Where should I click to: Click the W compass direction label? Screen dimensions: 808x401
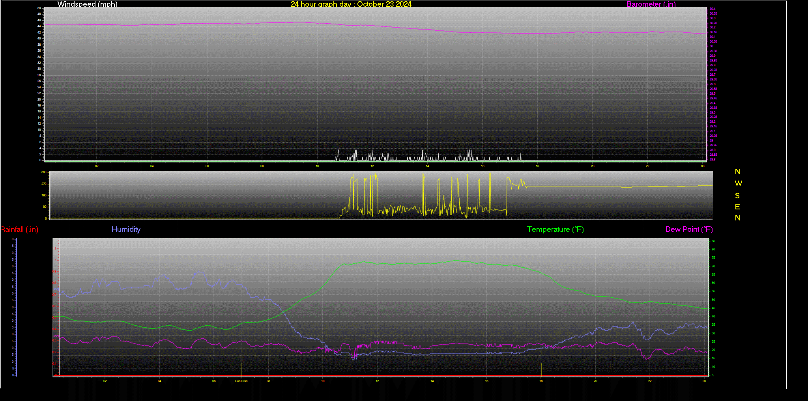point(738,183)
